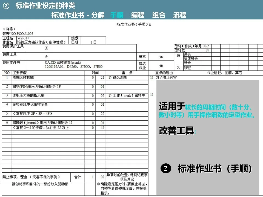
Task: Select the 使用保护工具 label cell
Action: pyautogui.click(x=13, y=46)
